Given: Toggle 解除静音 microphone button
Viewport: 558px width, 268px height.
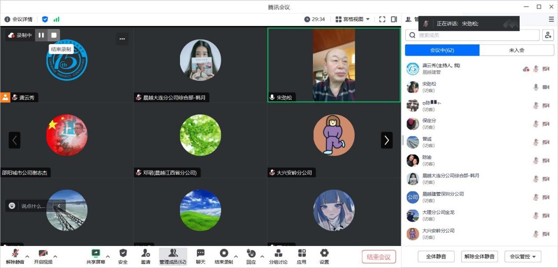Looking at the screenshot, I should point(15,253).
